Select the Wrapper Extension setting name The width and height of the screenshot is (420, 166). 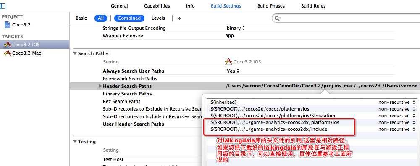coord(123,36)
